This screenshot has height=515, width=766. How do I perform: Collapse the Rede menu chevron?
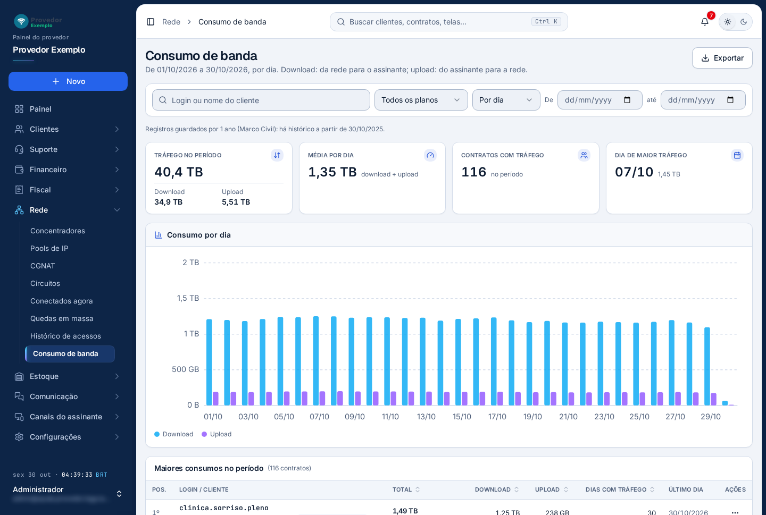117,210
